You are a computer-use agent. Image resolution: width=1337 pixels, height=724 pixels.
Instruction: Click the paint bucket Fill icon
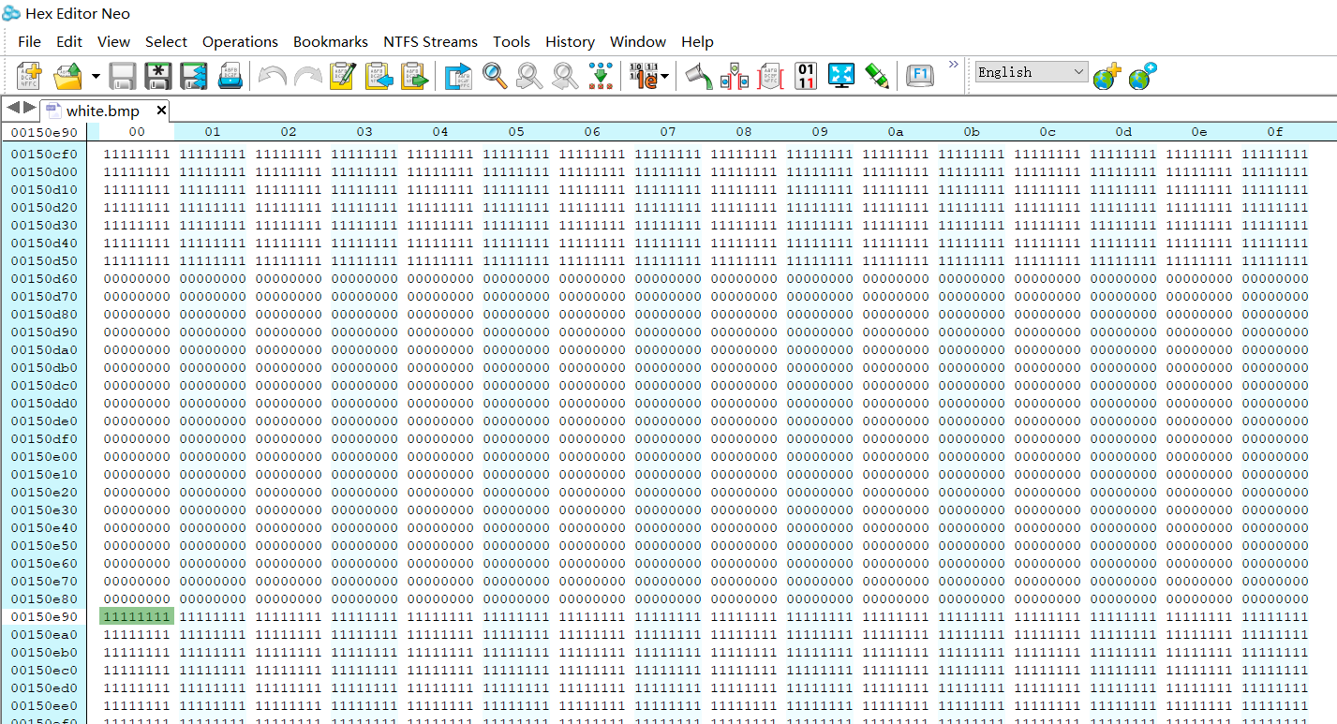(699, 75)
